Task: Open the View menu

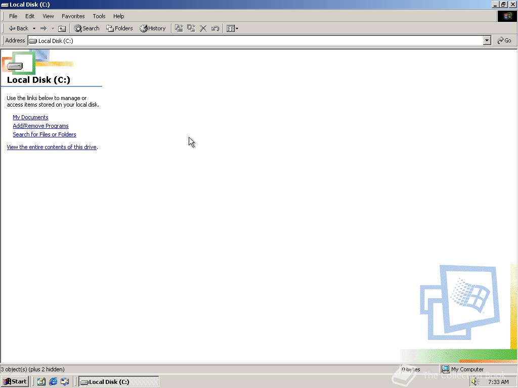Action: pos(48,16)
